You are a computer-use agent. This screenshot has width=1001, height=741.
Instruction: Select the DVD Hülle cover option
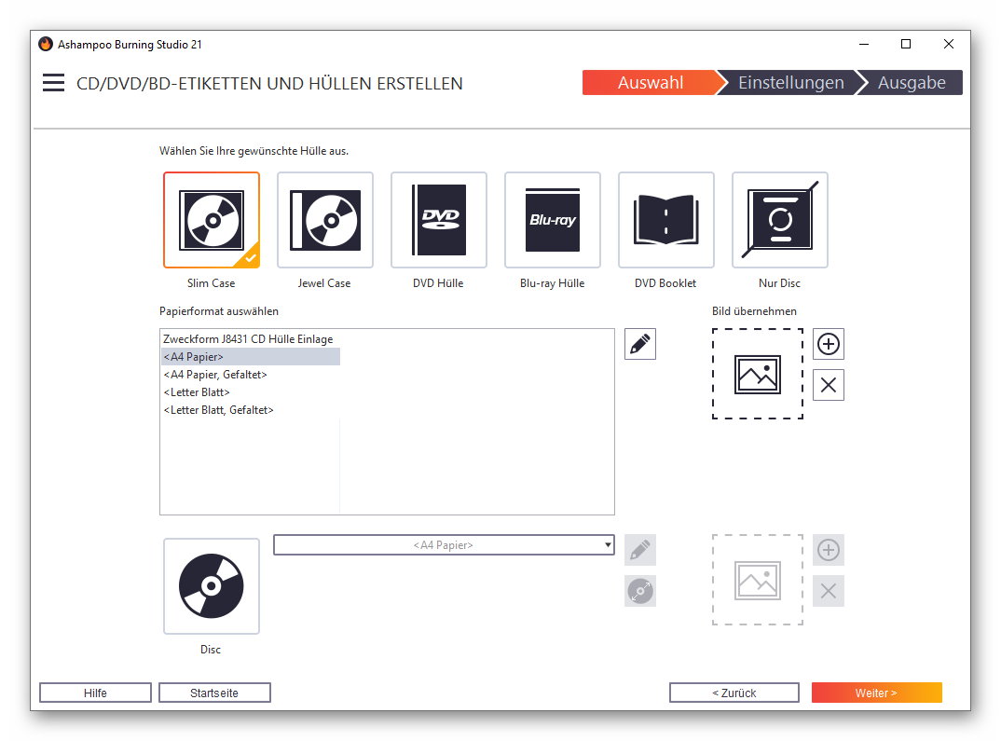coord(438,220)
